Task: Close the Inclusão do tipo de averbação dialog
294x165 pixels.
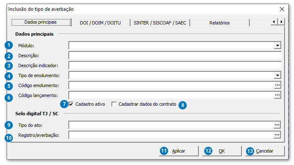Action: pyautogui.click(x=282, y=9)
